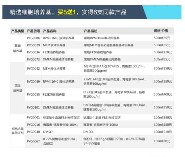Open product code PYG0006

(x=33, y=38)
